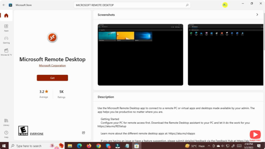The image size is (265, 149).
Task: Open first Remote Desktop screenshot thumbnail
Action: (140, 55)
